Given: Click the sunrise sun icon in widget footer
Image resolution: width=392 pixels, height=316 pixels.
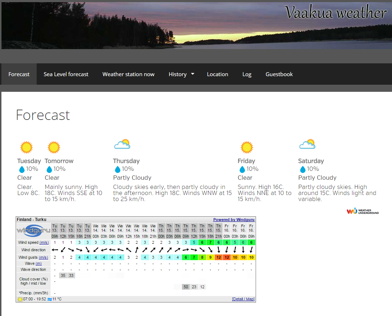Looking at the screenshot, I should (x=20, y=299).
